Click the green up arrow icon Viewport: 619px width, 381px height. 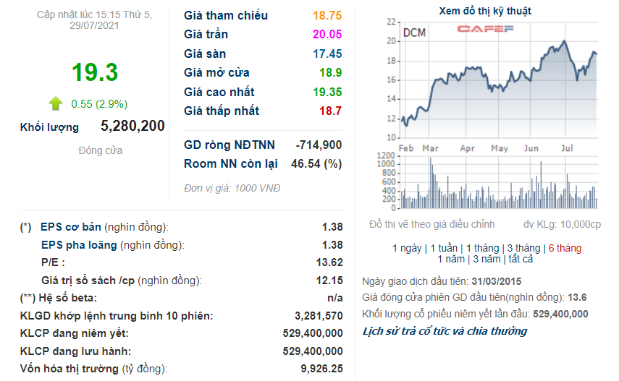pyautogui.click(x=56, y=103)
